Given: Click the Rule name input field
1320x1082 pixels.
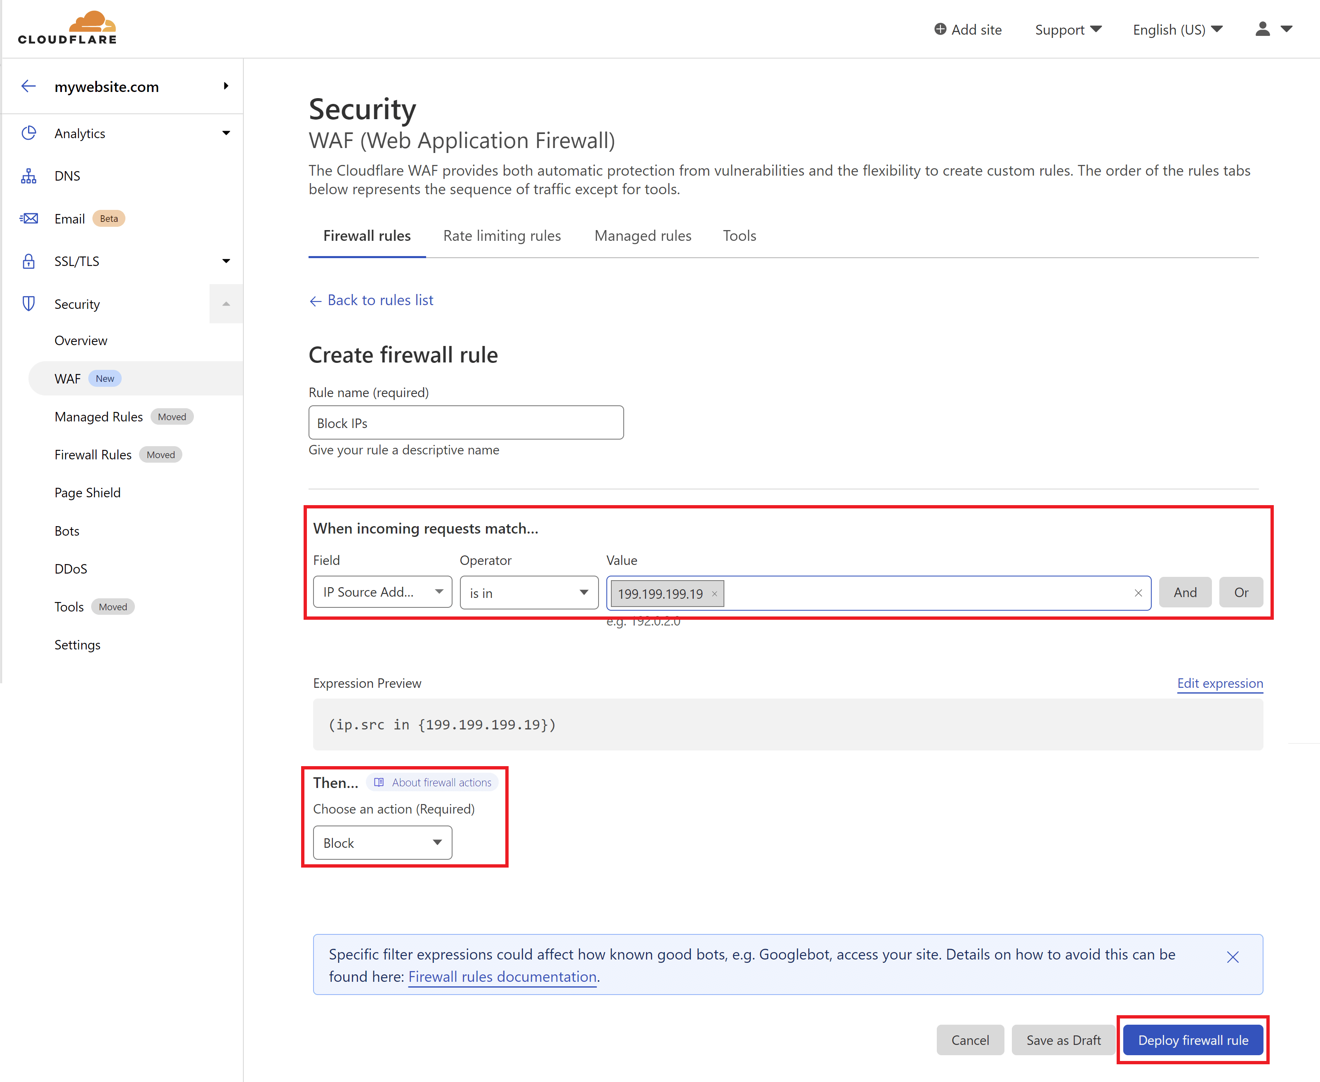Looking at the screenshot, I should click(x=466, y=423).
